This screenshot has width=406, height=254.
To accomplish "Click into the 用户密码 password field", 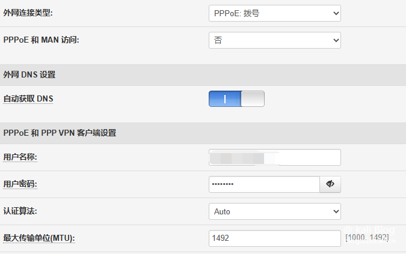I will pos(264,184).
